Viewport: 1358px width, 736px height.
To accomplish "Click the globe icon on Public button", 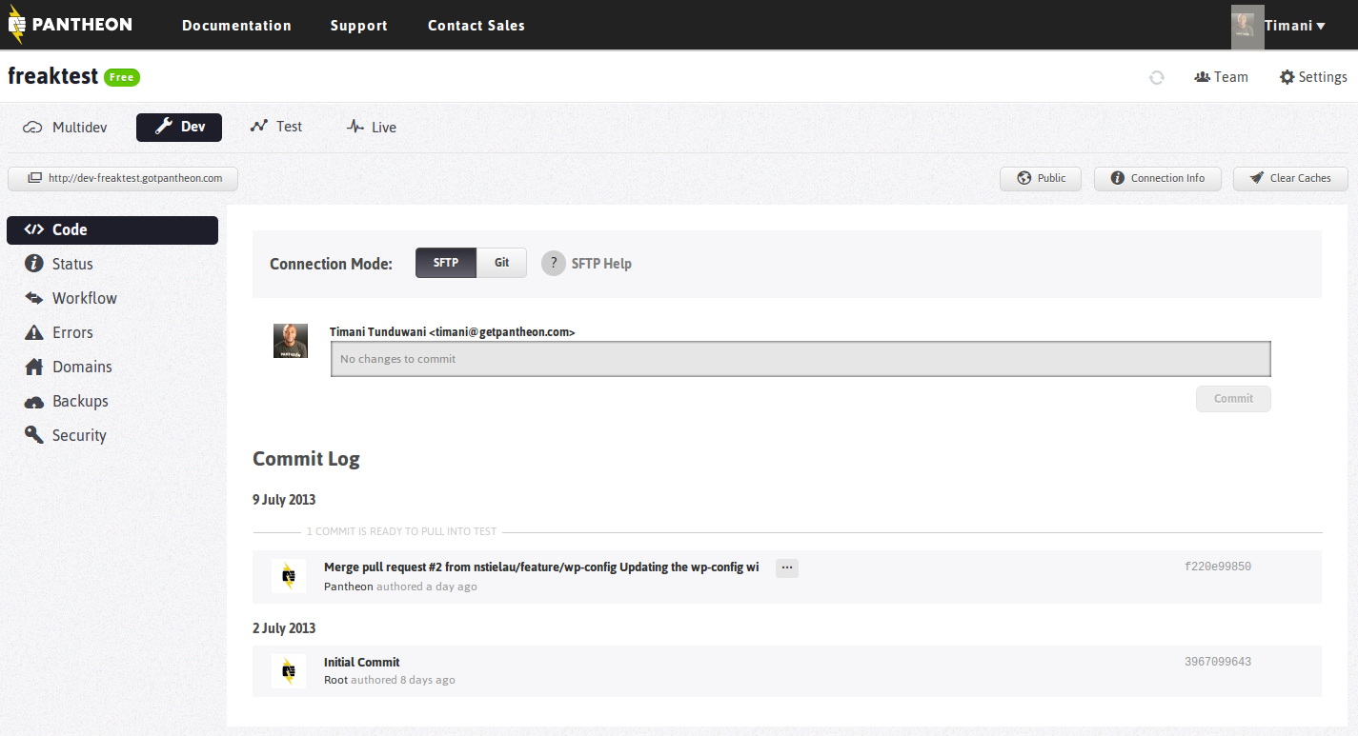I will click(x=1024, y=178).
